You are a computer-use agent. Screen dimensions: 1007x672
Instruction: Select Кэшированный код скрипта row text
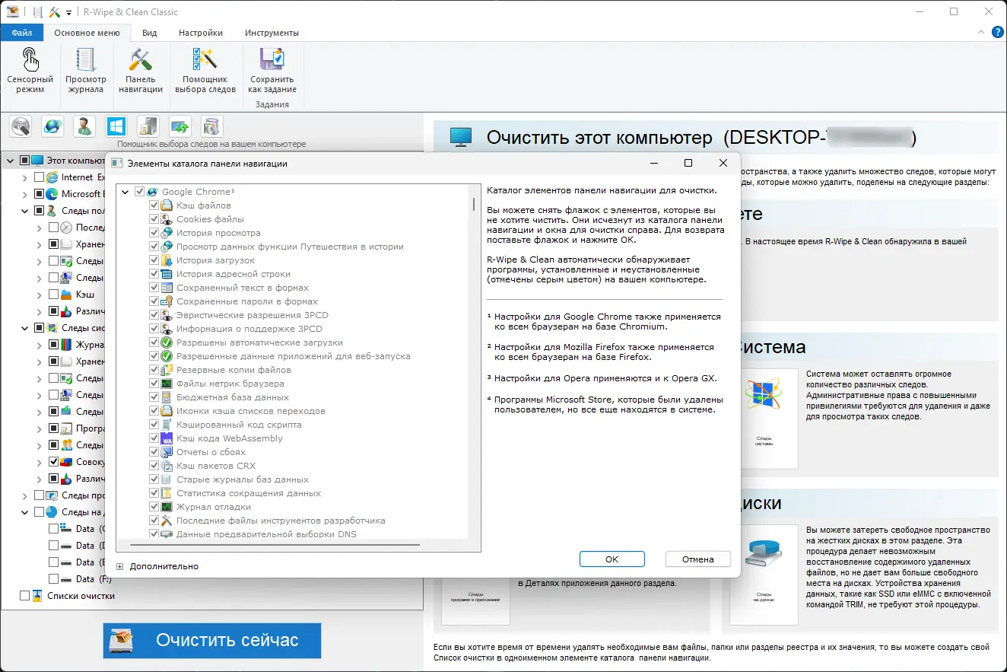[x=239, y=425]
